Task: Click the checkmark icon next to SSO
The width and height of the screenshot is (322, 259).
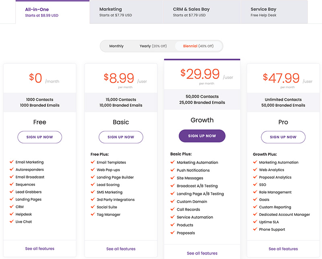Action: coord(255,185)
